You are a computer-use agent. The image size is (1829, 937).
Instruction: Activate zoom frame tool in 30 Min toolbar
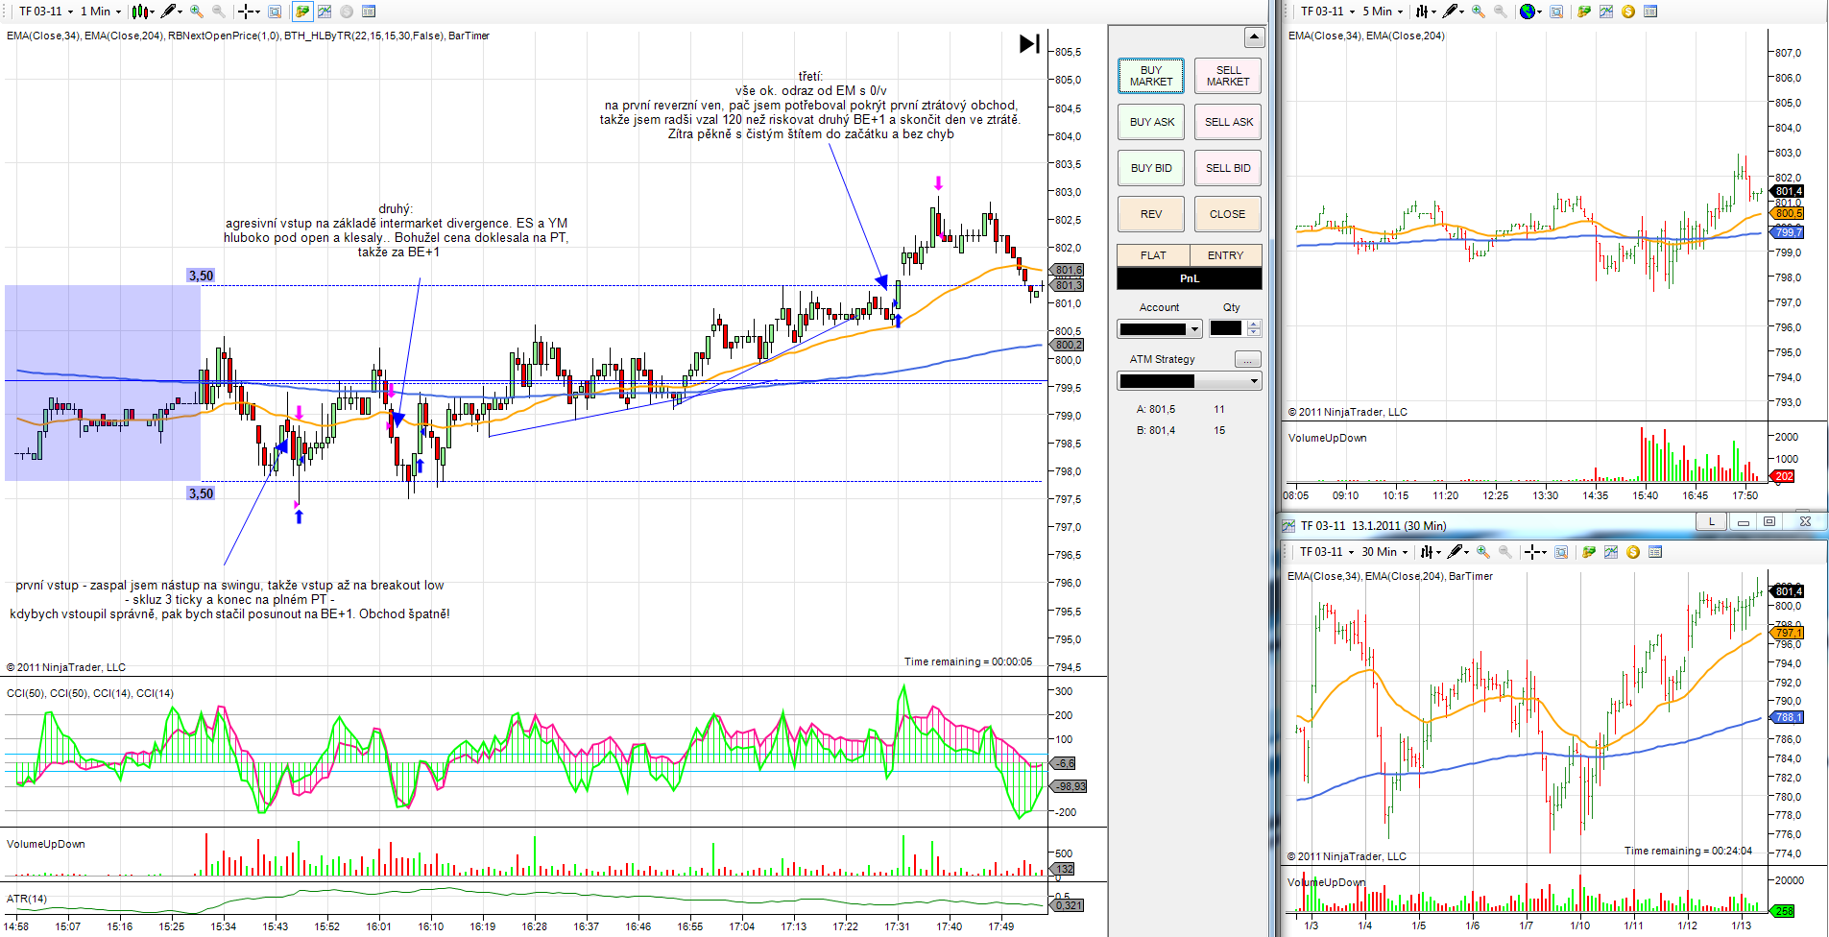point(1561,552)
